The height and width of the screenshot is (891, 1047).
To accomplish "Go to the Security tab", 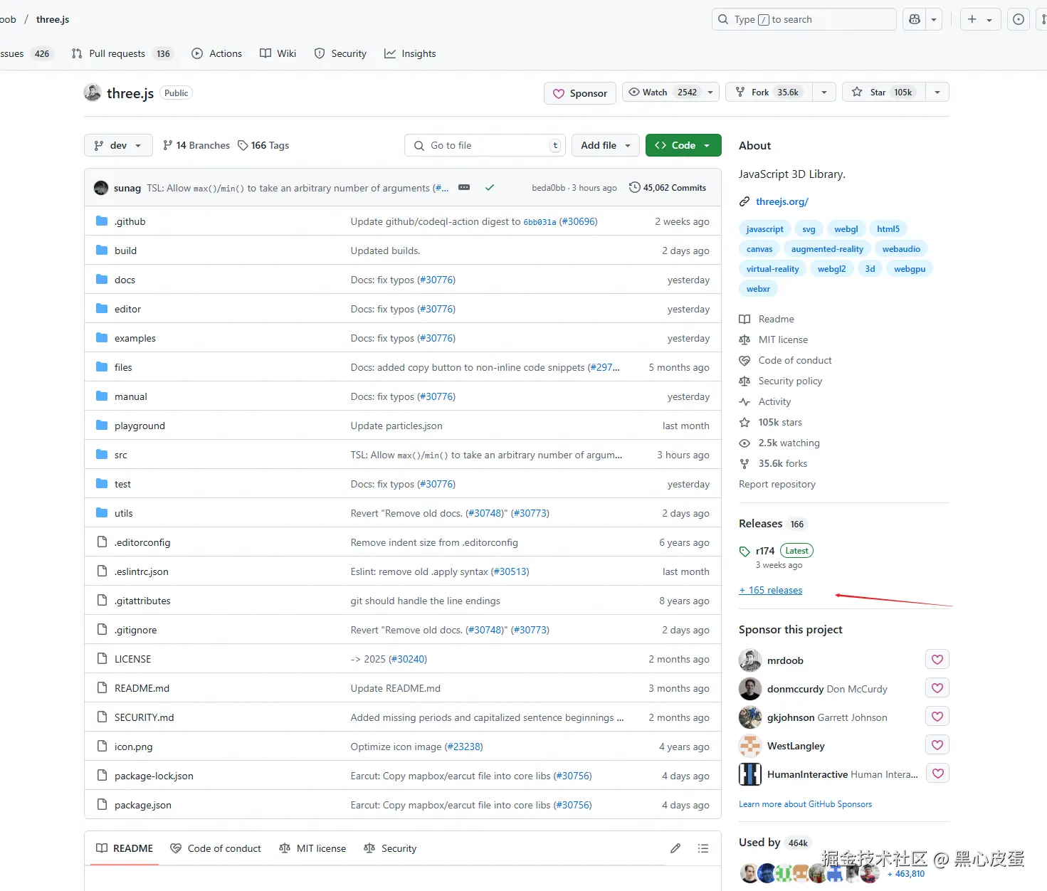I will point(340,53).
